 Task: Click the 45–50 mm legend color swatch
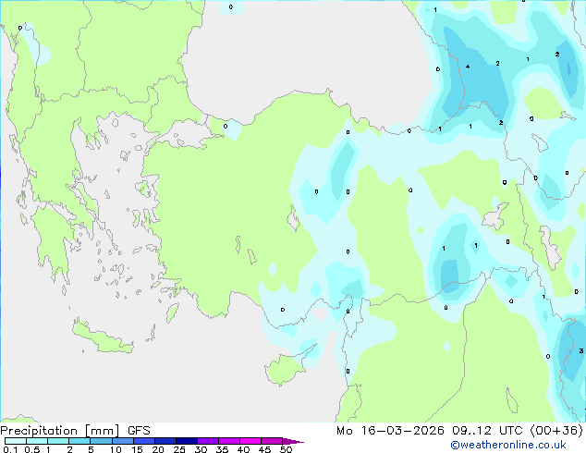pyautogui.click(x=272, y=441)
